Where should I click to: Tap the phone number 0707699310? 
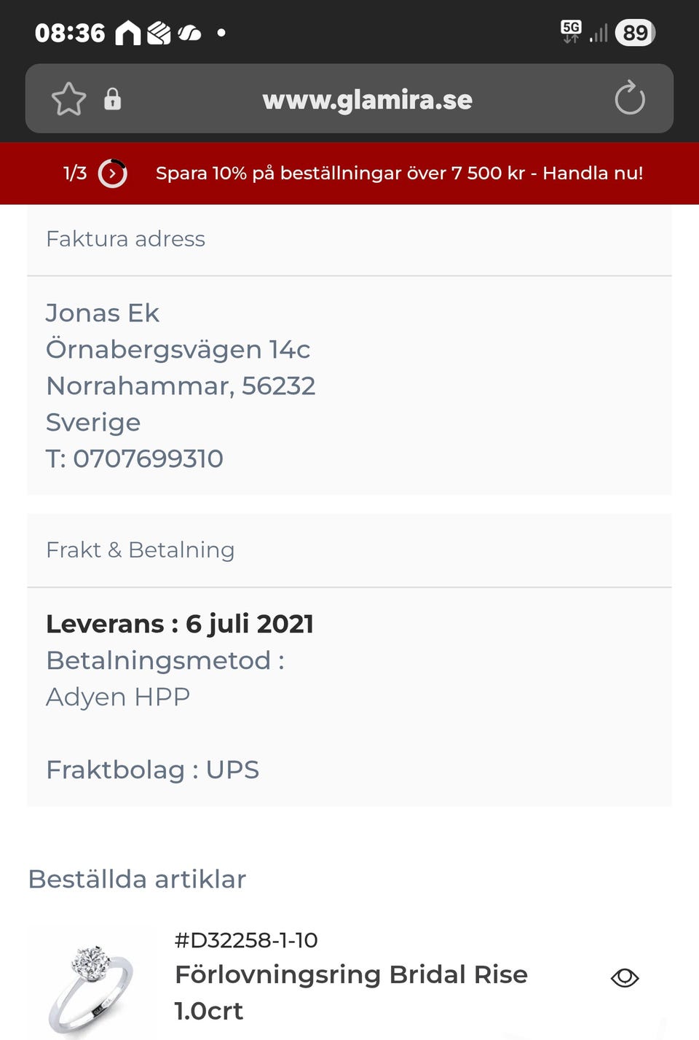coord(148,458)
